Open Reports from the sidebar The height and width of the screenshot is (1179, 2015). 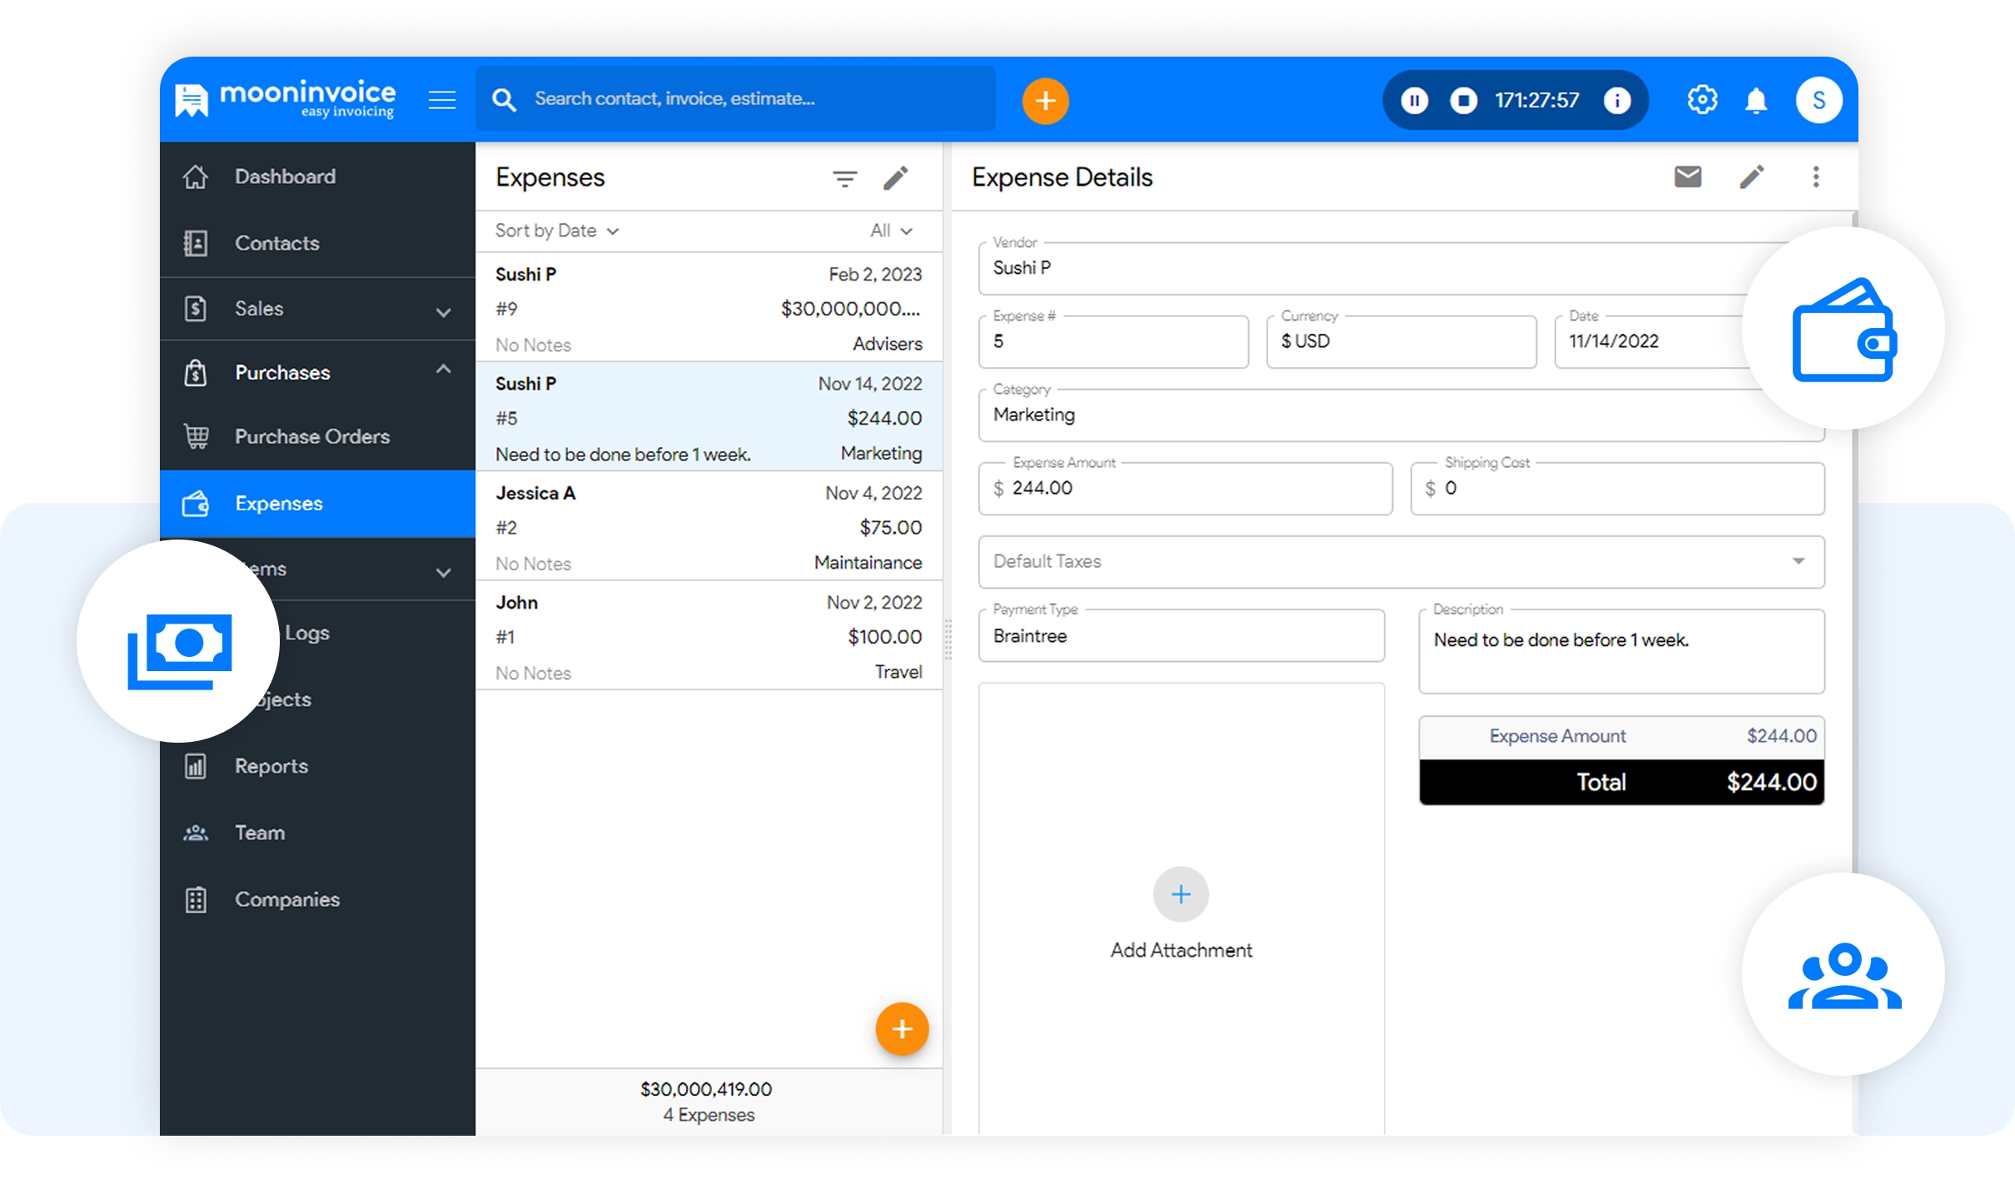click(x=271, y=766)
